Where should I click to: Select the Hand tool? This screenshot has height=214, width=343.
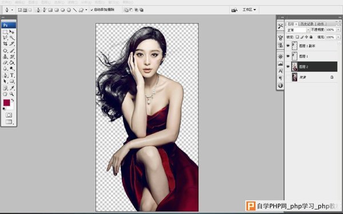click(5, 94)
